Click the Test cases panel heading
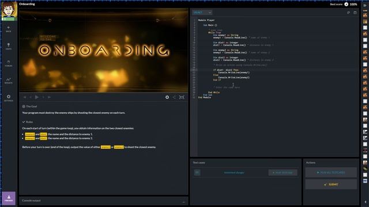 click(x=199, y=163)
